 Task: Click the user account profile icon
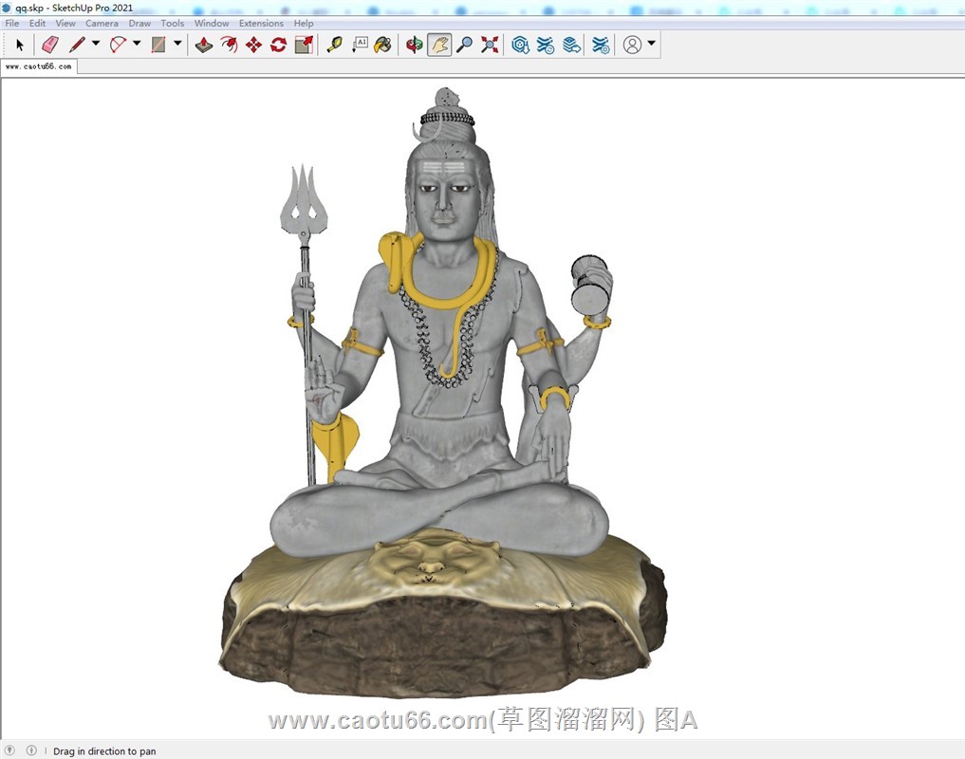click(632, 45)
